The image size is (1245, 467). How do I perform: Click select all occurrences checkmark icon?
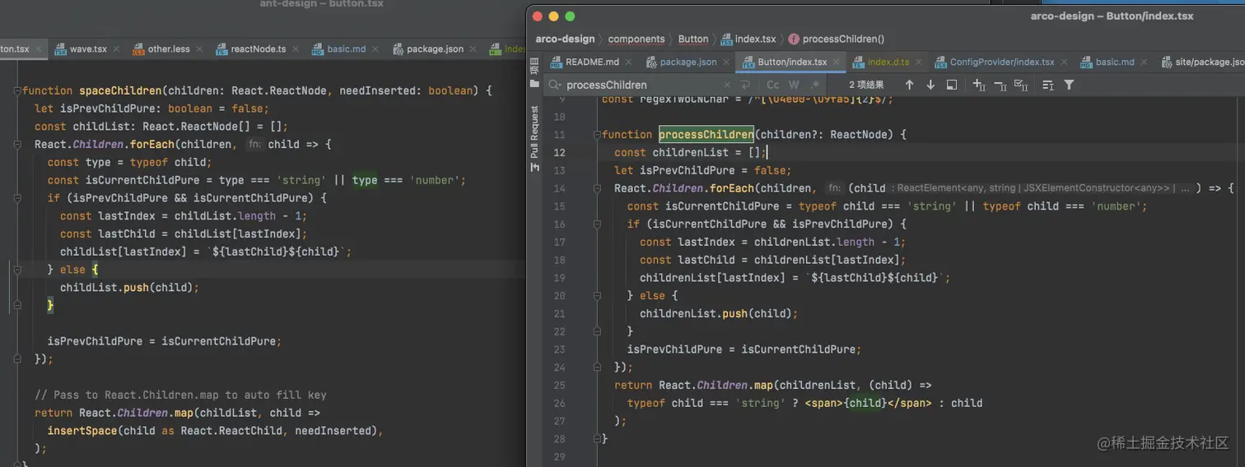[x=1021, y=85]
